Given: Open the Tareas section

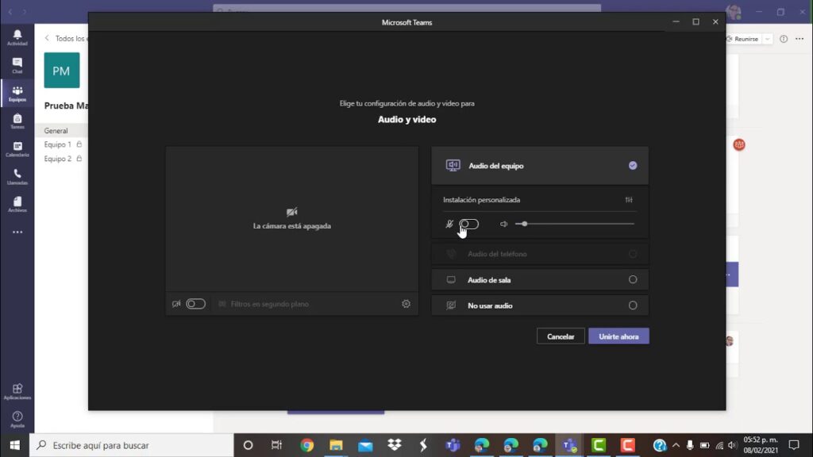Looking at the screenshot, I should tap(17, 121).
